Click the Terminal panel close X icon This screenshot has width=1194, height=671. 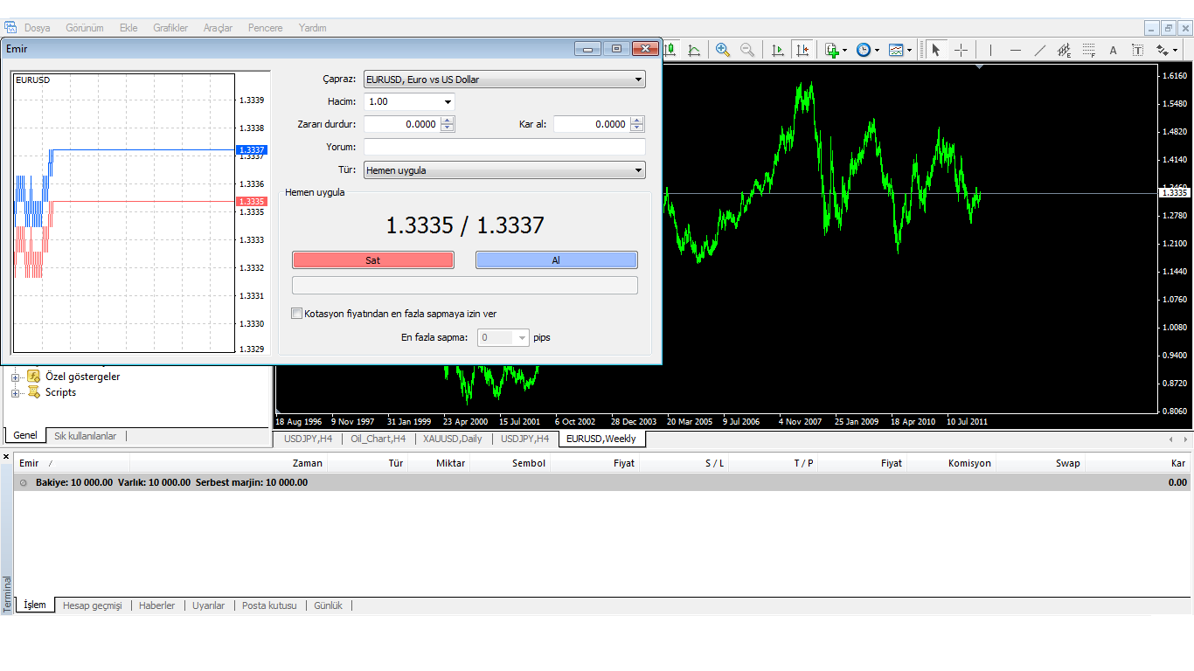pos(6,457)
